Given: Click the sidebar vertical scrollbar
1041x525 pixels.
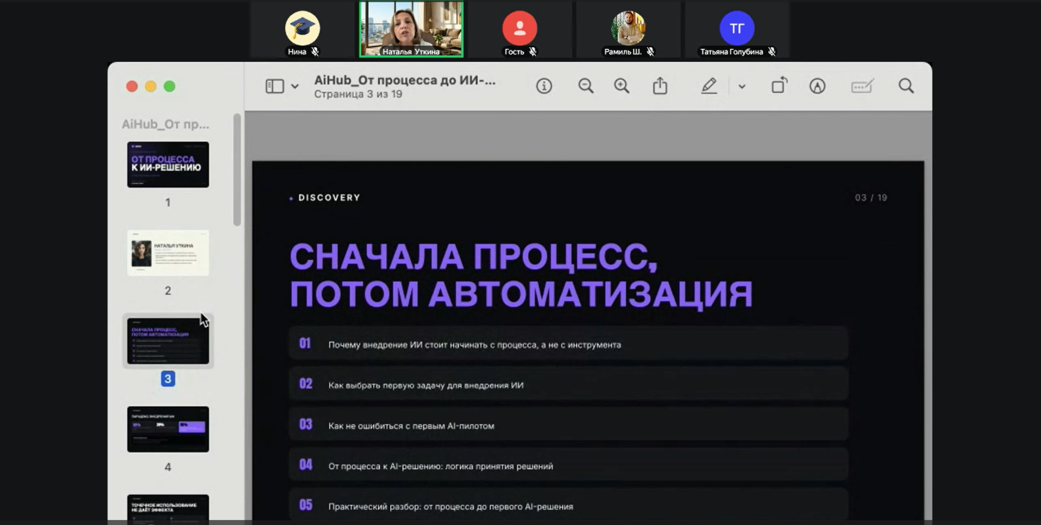Looking at the screenshot, I should tap(237, 169).
